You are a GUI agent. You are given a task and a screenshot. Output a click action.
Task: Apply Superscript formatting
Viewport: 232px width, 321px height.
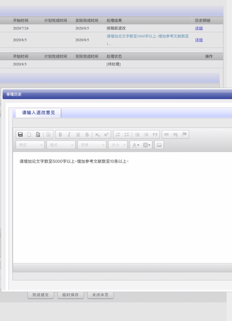(x=106, y=134)
